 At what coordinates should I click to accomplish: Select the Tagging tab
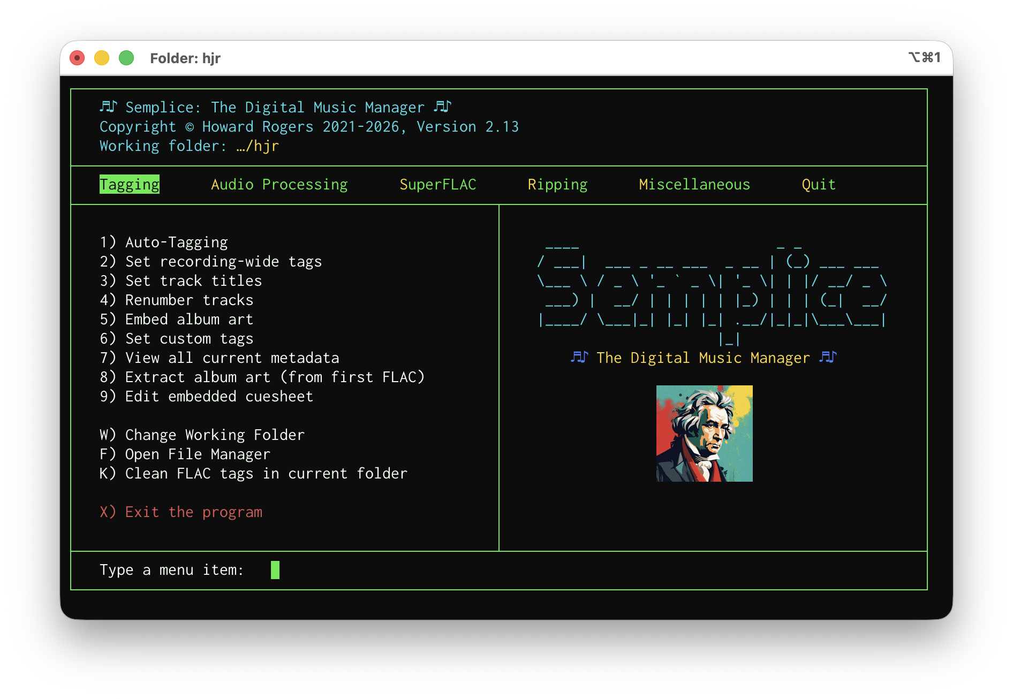click(x=130, y=185)
